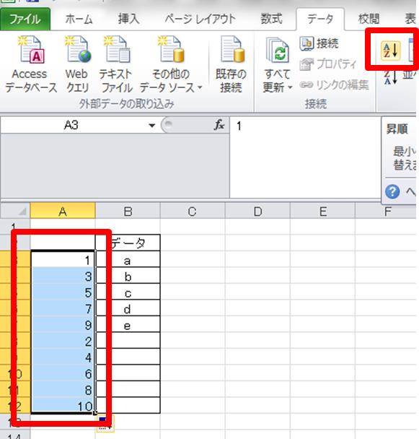Select row 14 header
This screenshot has width=419, height=439.
(14, 435)
